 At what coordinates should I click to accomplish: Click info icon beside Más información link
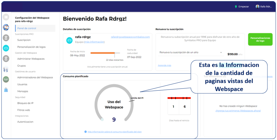(x=85, y=131)
